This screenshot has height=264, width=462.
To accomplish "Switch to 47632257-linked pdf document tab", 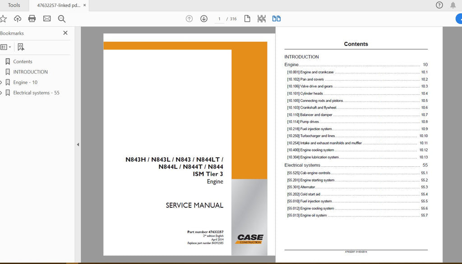I will pos(59,5).
